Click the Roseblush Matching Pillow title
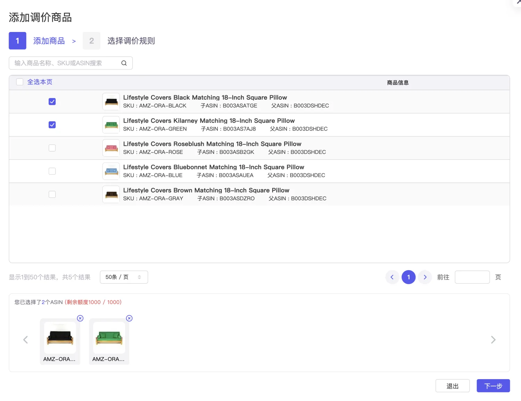This screenshot has width=521, height=401. pyautogui.click(x=212, y=144)
